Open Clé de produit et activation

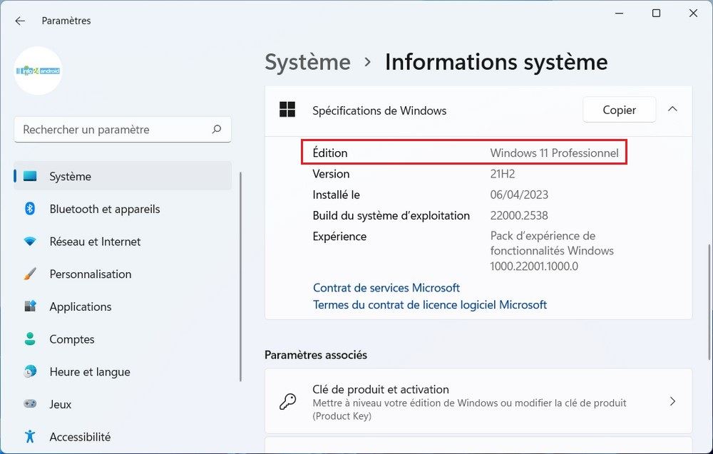tap(478, 401)
